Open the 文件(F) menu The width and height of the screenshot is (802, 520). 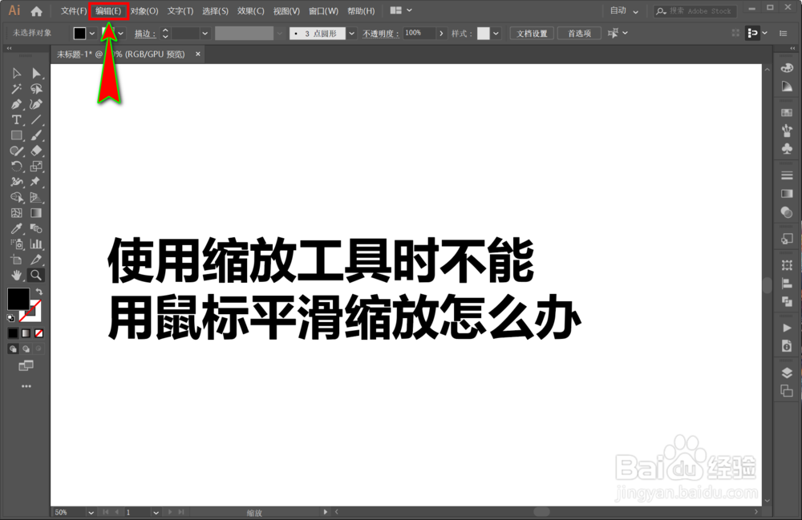(x=74, y=10)
